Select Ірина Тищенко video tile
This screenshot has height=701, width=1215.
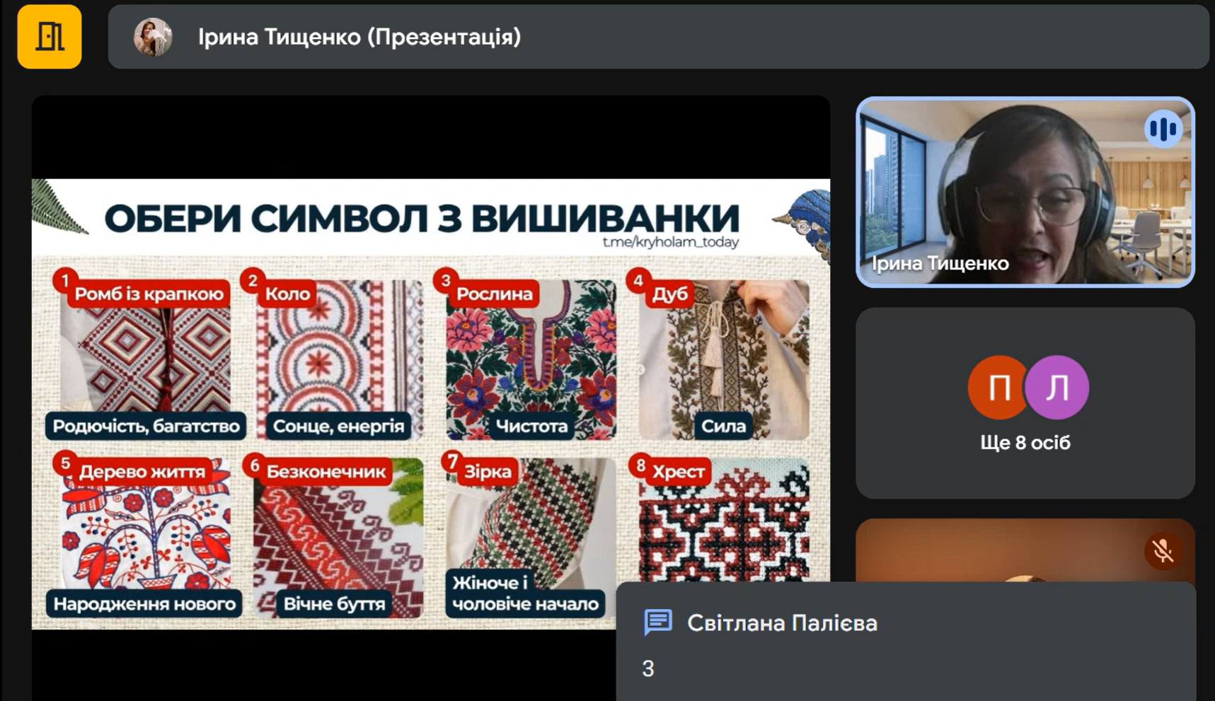point(1025,192)
